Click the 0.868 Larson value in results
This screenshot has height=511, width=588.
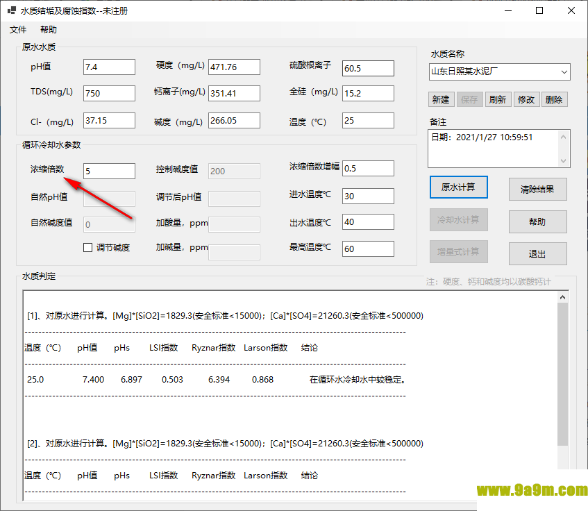coord(262,380)
